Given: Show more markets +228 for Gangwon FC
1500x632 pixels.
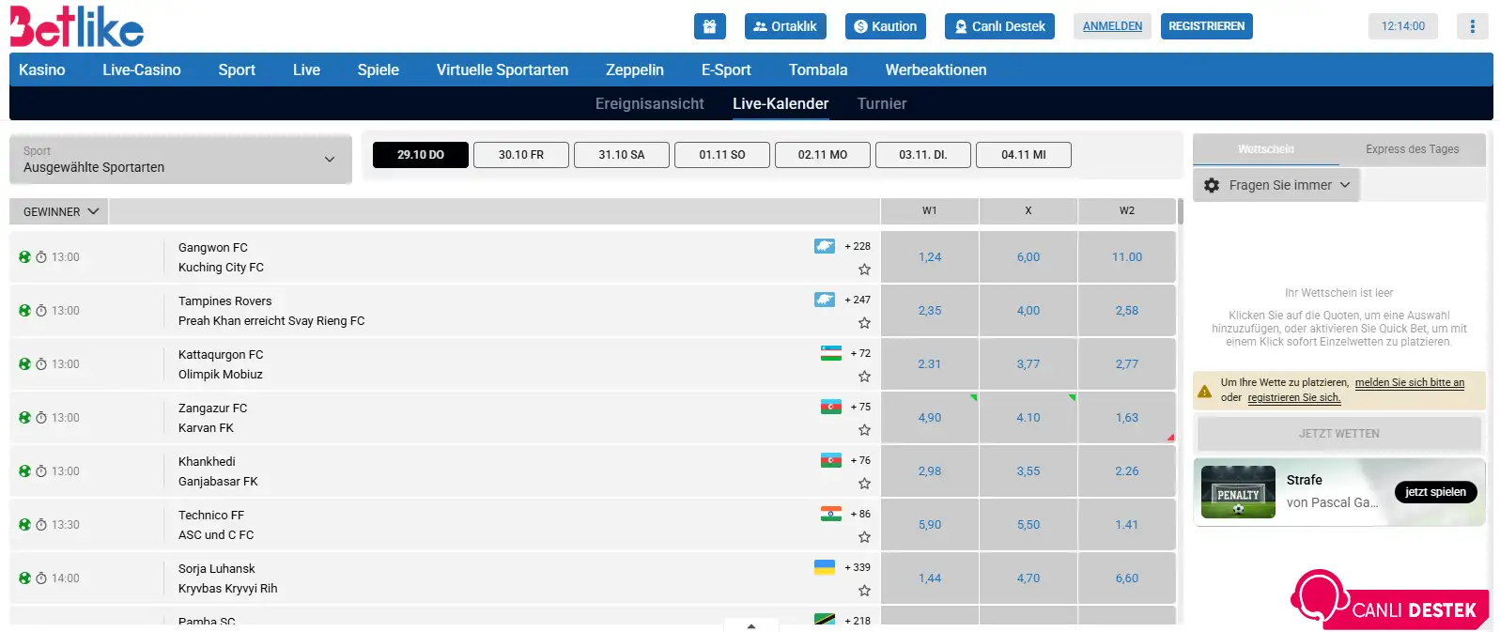Looking at the screenshot, I should click(858, 246).
